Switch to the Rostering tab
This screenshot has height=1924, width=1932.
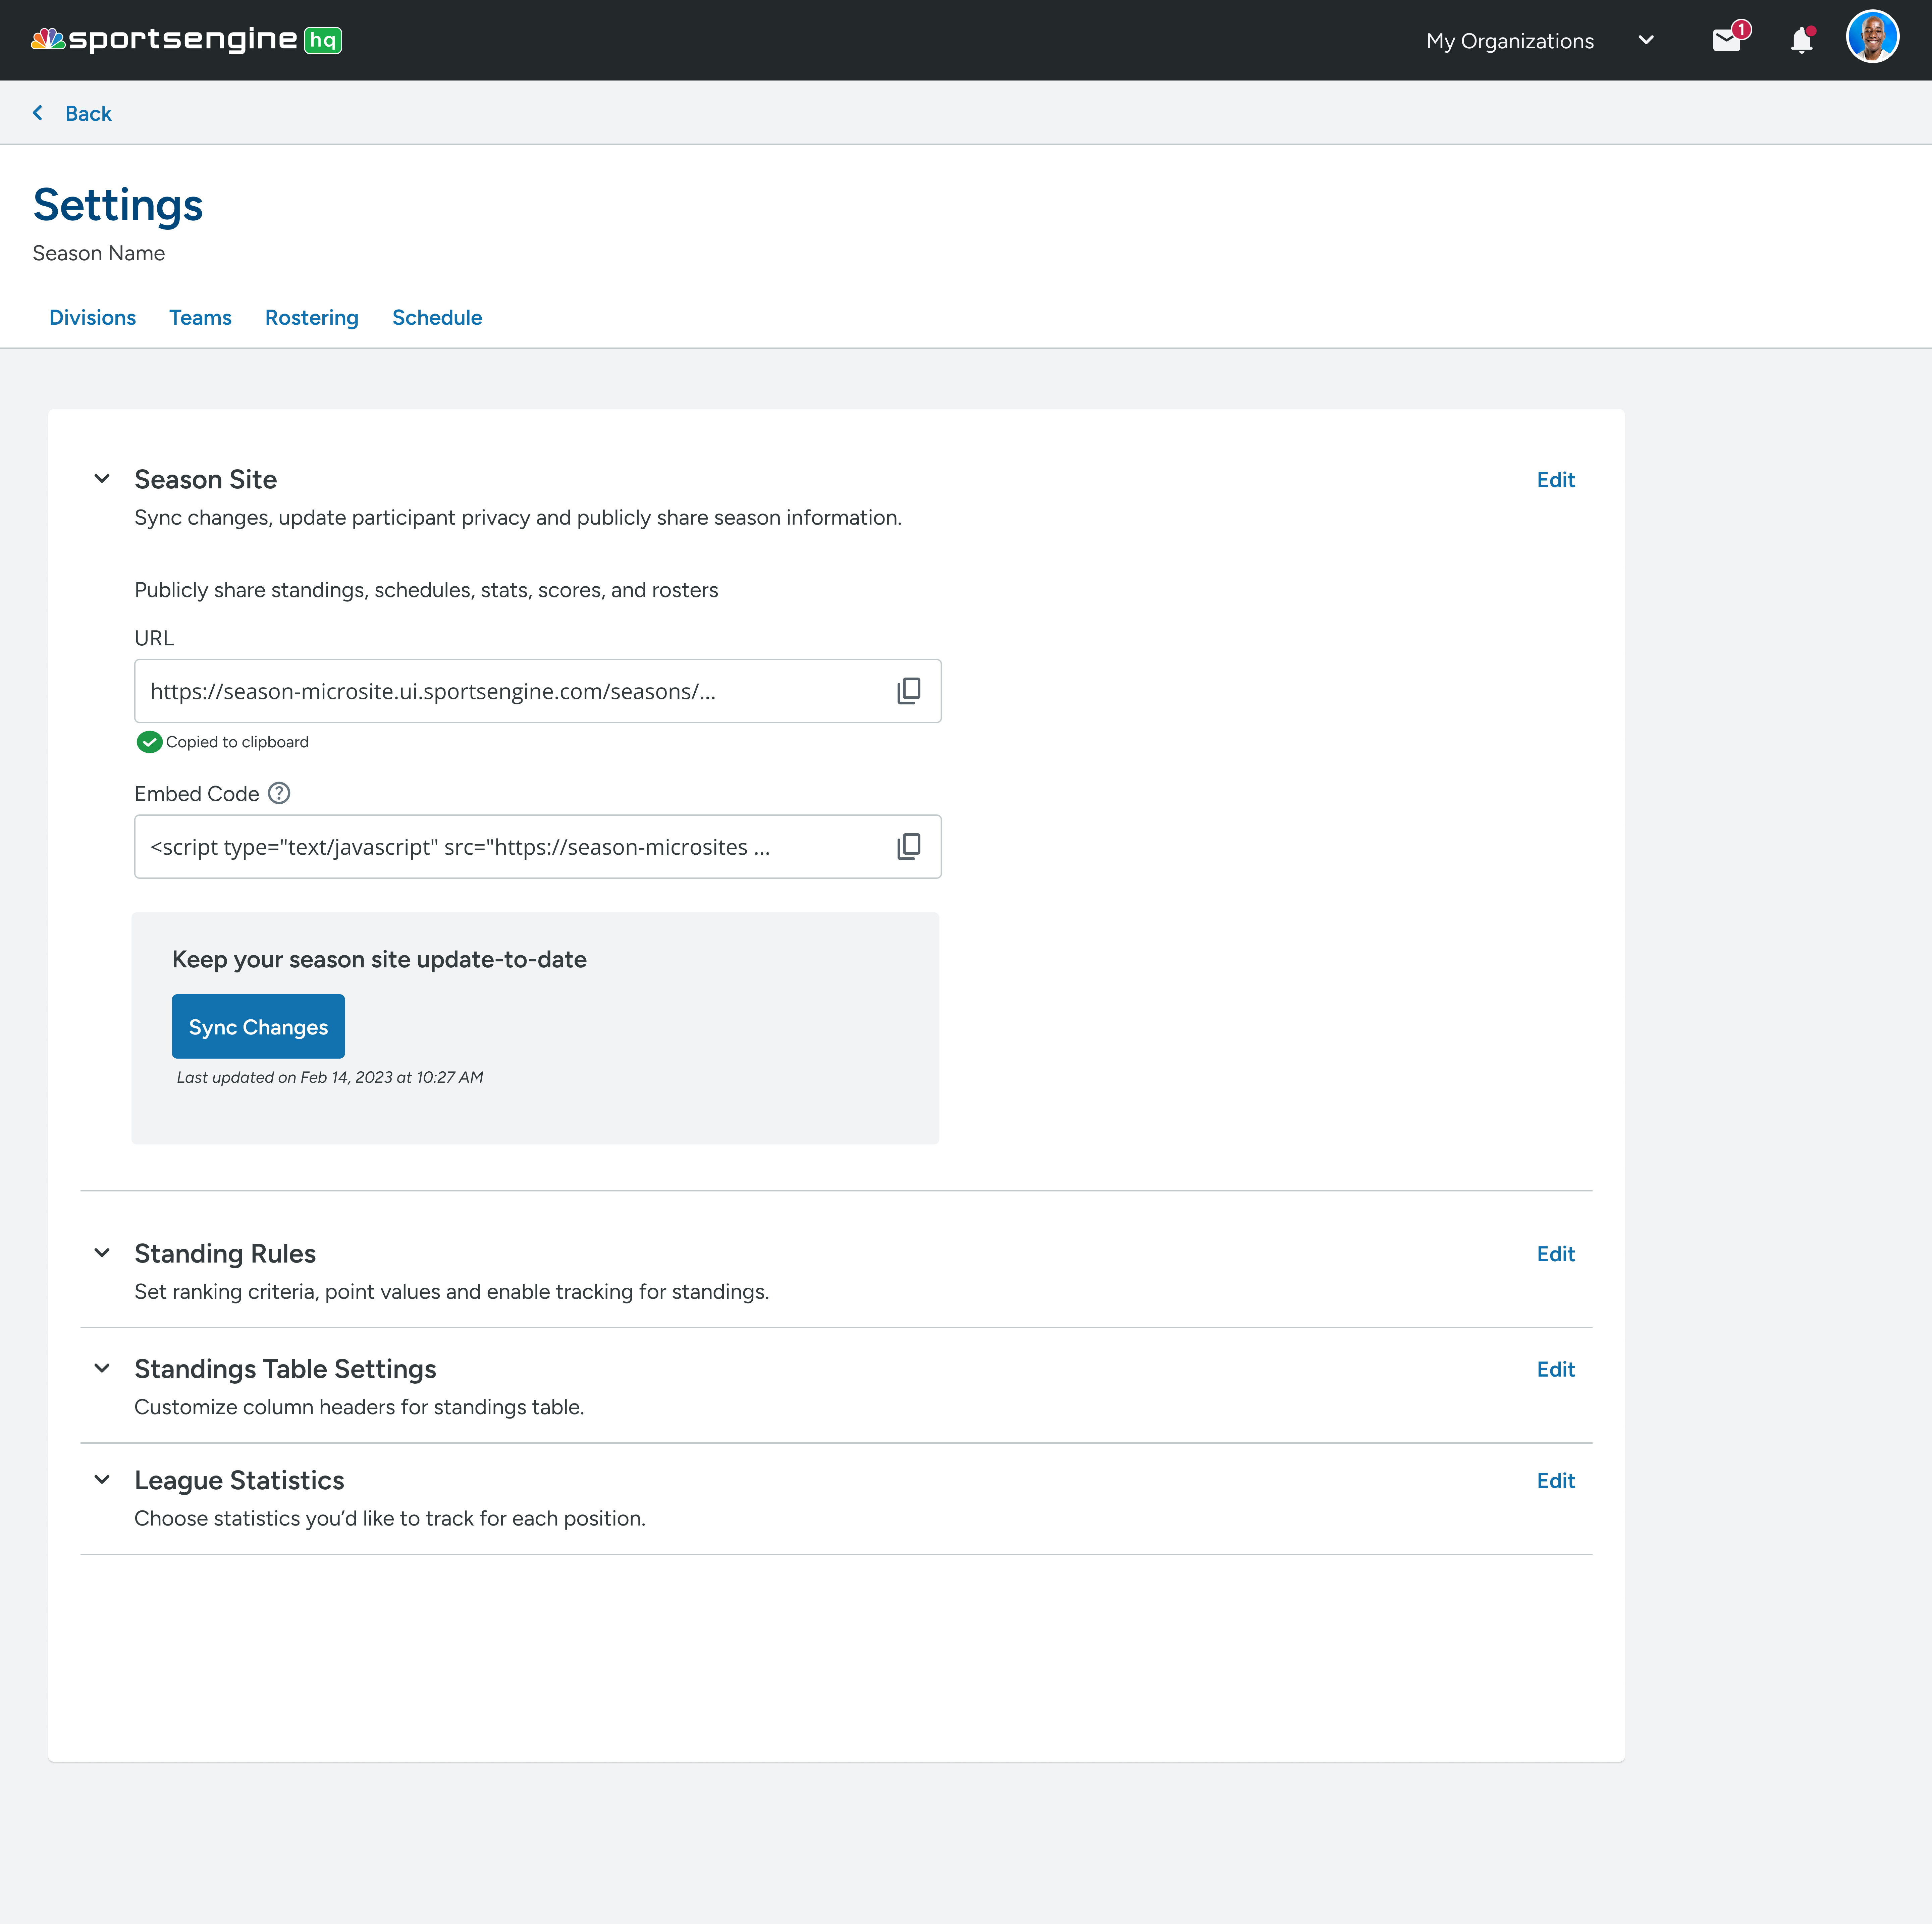tap(311, 317)
